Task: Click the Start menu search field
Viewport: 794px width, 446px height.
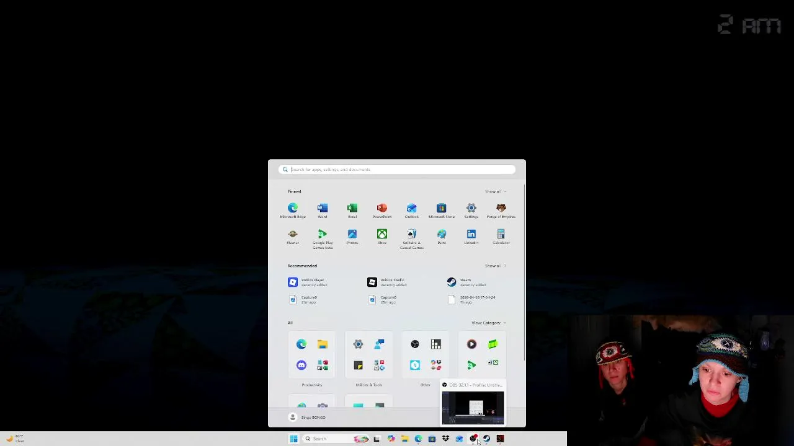Action: click(x=397, y=169)
